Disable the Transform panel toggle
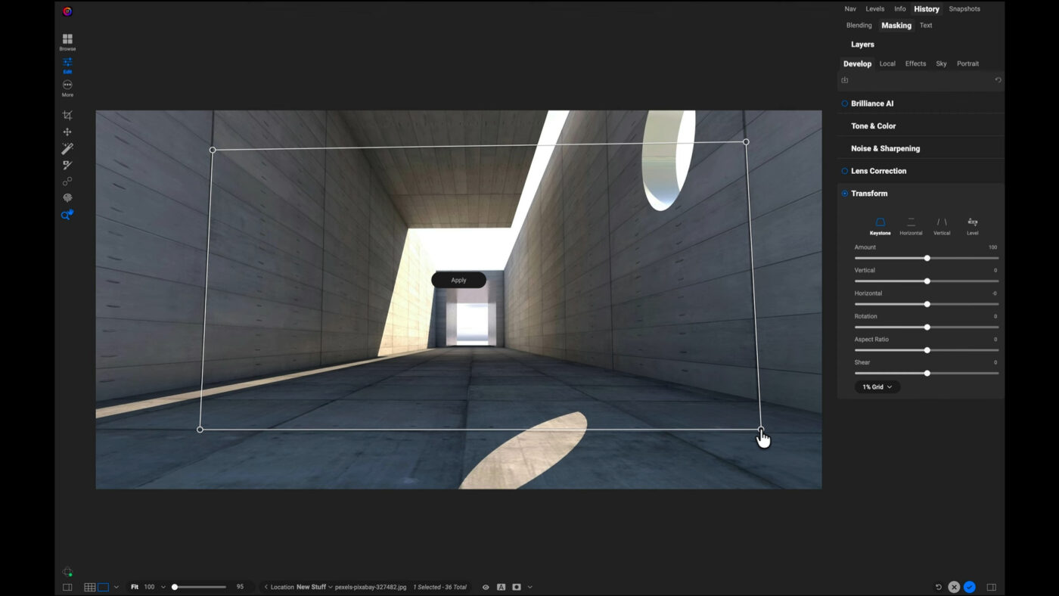The image size is (1059, 596). pyautogui.click(x=845, y=194)
